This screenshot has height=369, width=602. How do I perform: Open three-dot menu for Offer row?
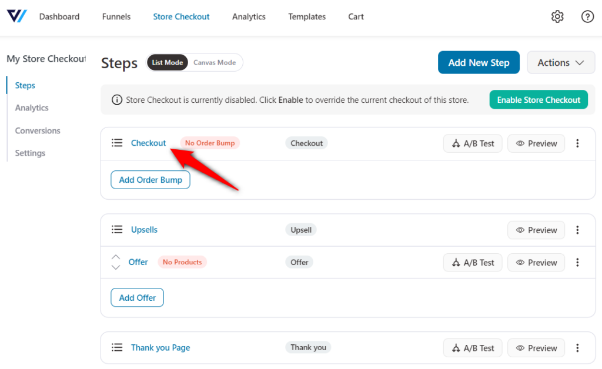577,263
